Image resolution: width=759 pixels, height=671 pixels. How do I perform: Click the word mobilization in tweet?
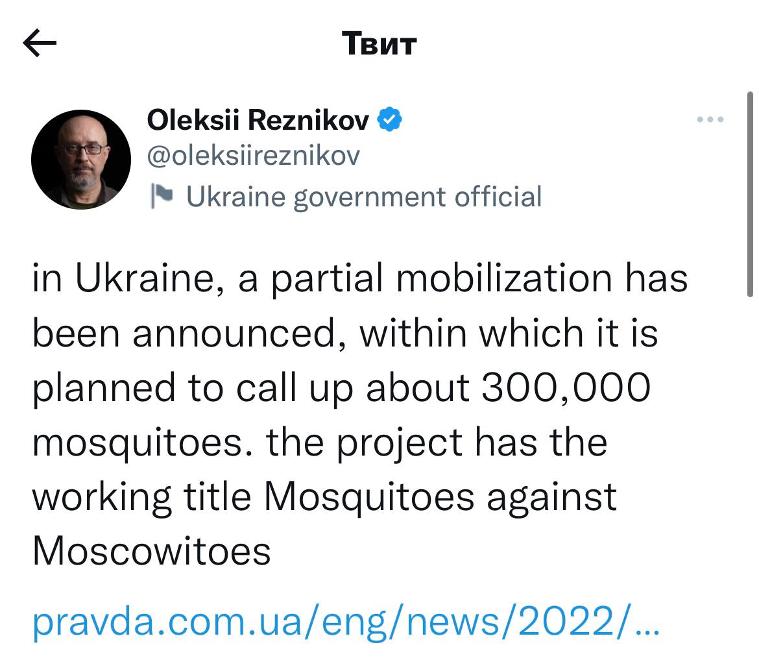503,279
